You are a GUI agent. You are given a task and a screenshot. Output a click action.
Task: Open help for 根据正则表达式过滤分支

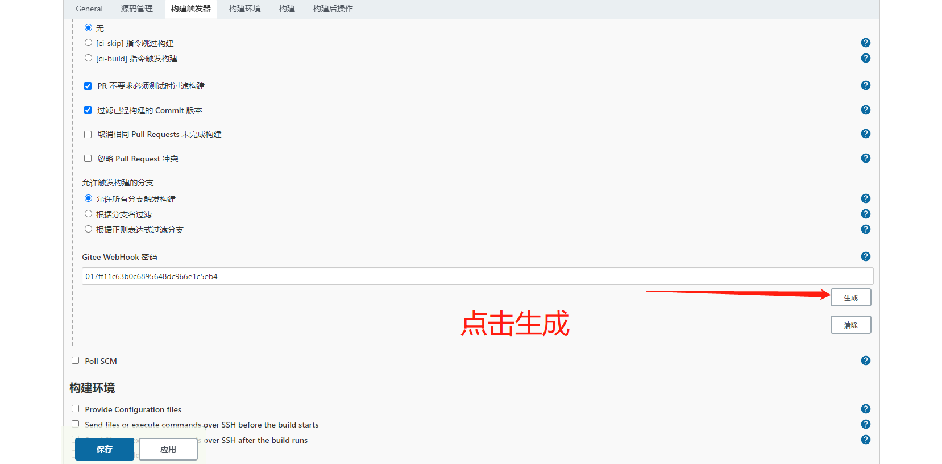pos(865,229)
